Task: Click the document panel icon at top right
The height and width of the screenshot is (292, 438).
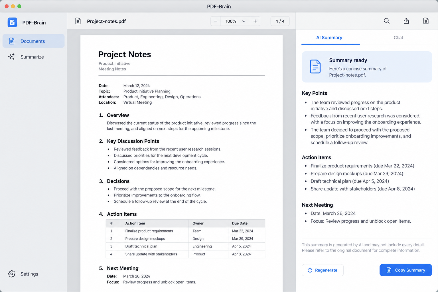Action: click(x=426, y=21)
